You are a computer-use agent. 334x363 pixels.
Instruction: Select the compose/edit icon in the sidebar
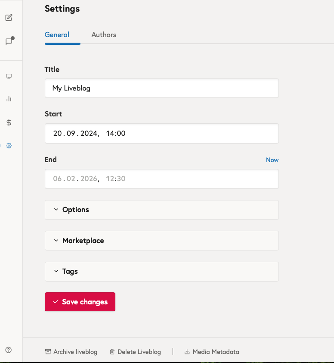9,18
